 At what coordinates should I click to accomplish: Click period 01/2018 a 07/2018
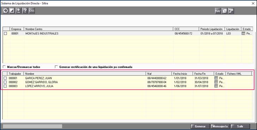coord(212,33)
